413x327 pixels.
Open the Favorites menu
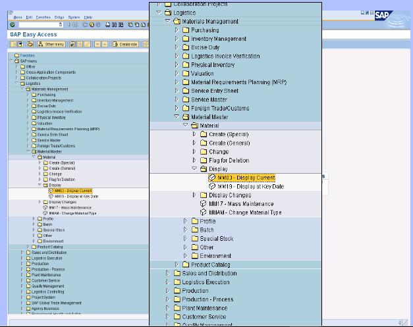(43, 17)
